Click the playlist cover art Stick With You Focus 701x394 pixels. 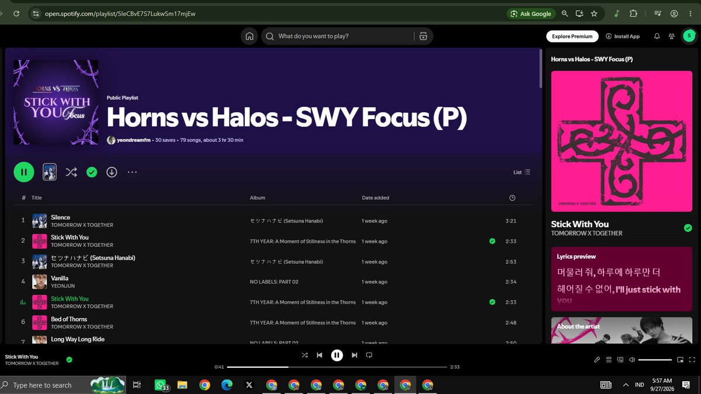click(x=56, y=102)
